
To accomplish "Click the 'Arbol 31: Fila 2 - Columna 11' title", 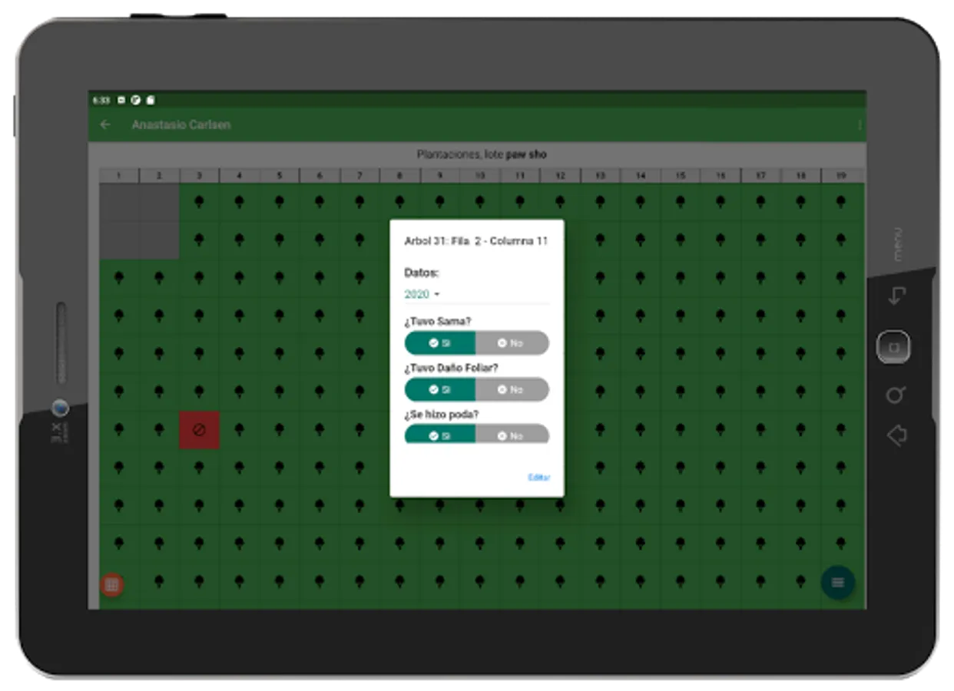I will [x=476, y=241].
